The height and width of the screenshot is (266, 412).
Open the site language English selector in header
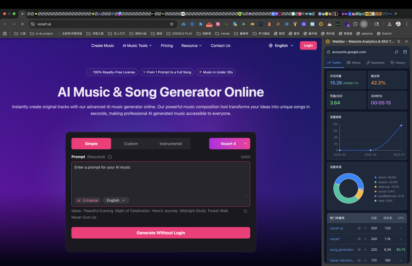(281, 45)
